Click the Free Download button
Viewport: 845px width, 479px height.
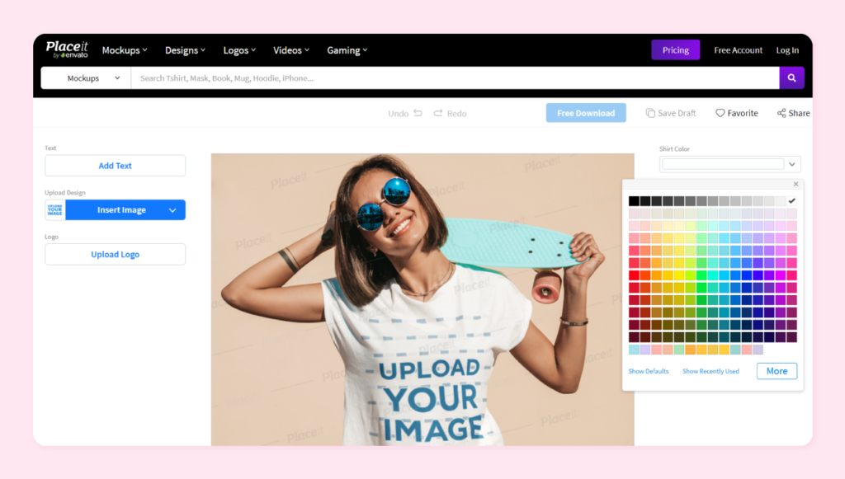click(x=586, y=113)
